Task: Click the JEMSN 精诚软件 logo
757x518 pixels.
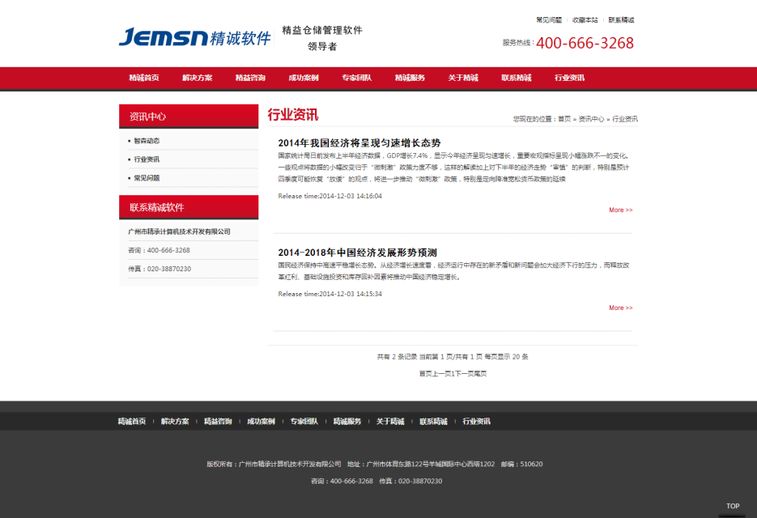Action: (194, 37)
